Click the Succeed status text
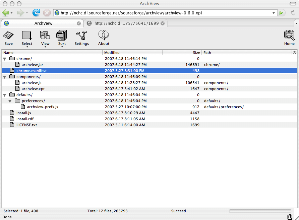The width and height of the screenshot is (299, 220). [x=178, y=211]
